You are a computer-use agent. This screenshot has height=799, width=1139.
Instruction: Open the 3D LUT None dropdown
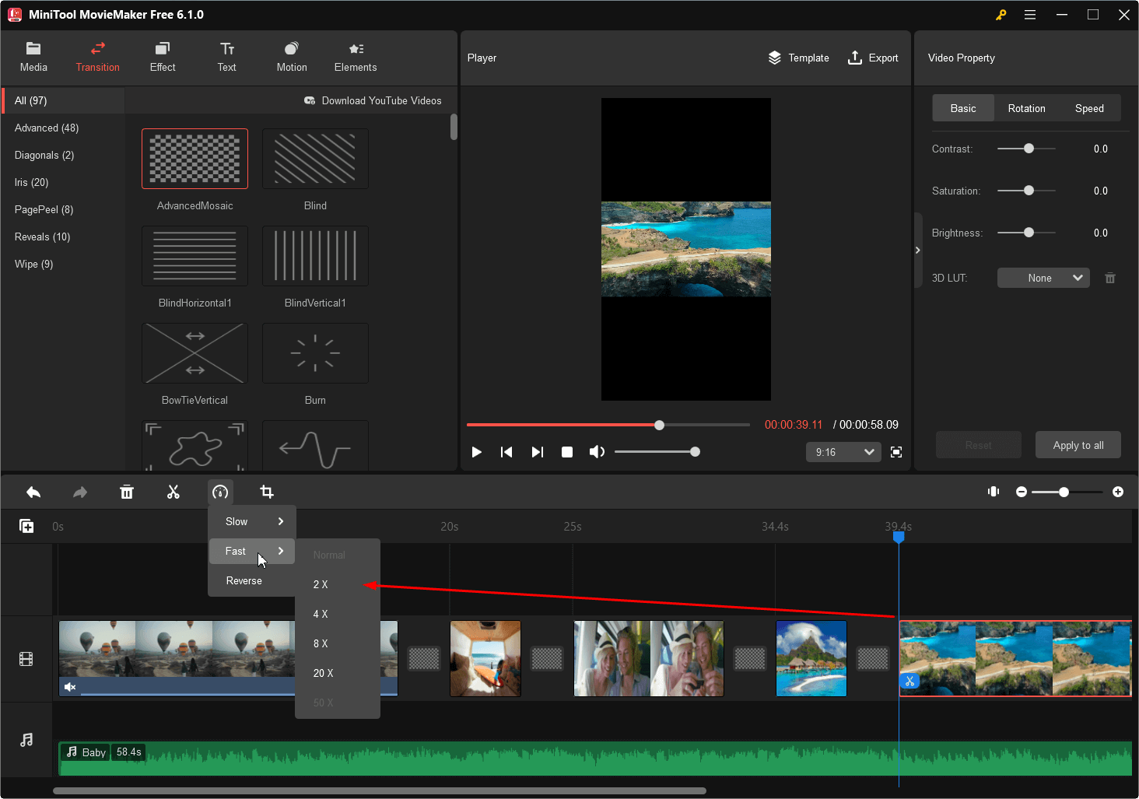pyautogui.click(x=1043, y=278)
